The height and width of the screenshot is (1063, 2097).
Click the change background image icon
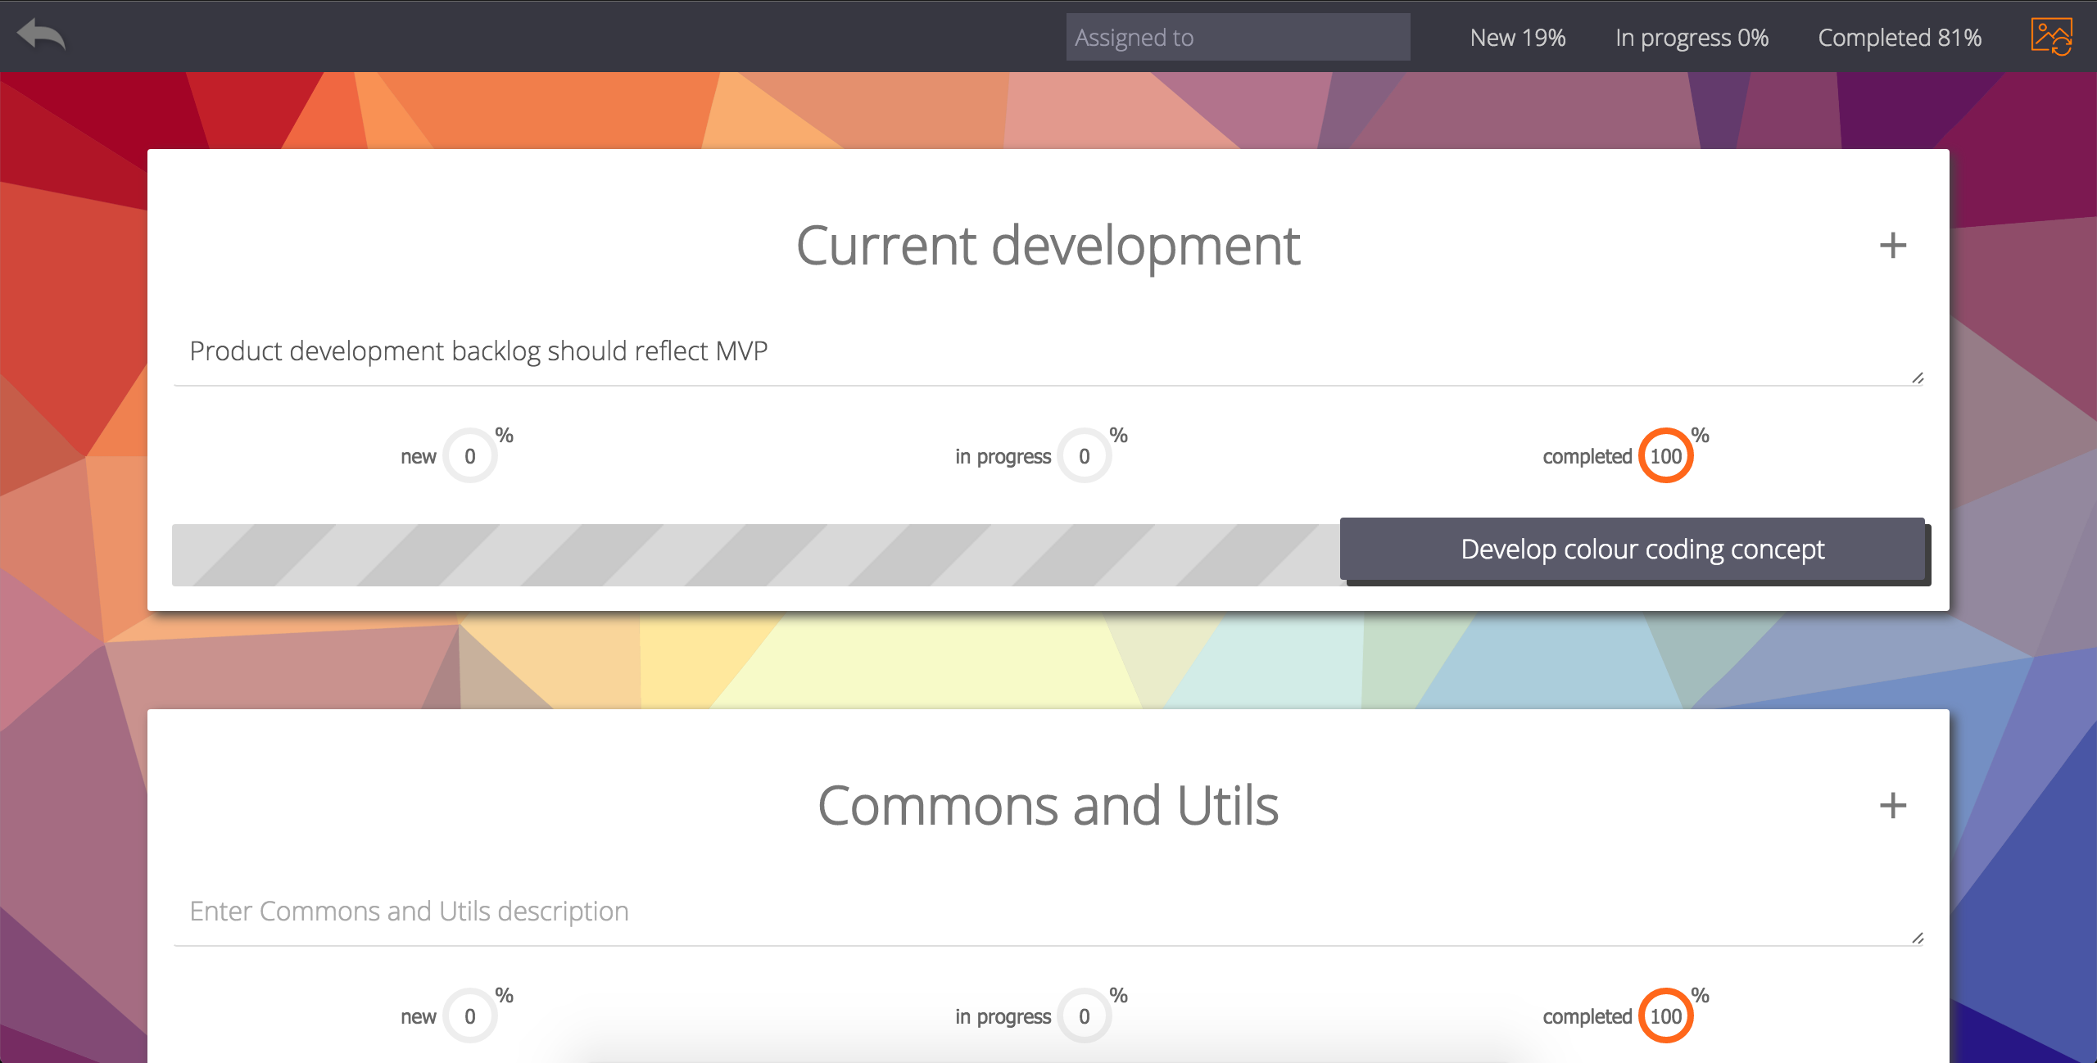pos(2050,37)
